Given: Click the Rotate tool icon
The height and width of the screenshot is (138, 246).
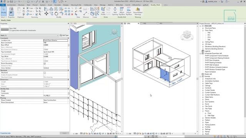Looking at the screenshot, I should pyautogui.click(x=57, y=14).
